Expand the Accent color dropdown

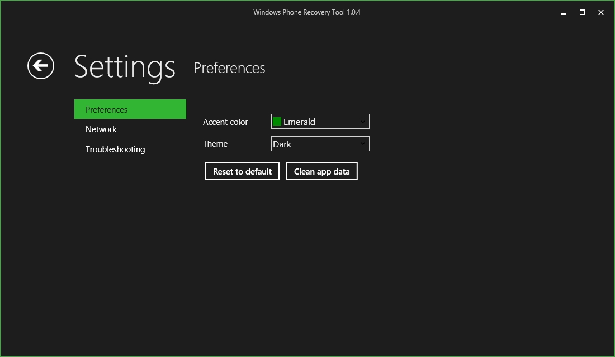320,122
